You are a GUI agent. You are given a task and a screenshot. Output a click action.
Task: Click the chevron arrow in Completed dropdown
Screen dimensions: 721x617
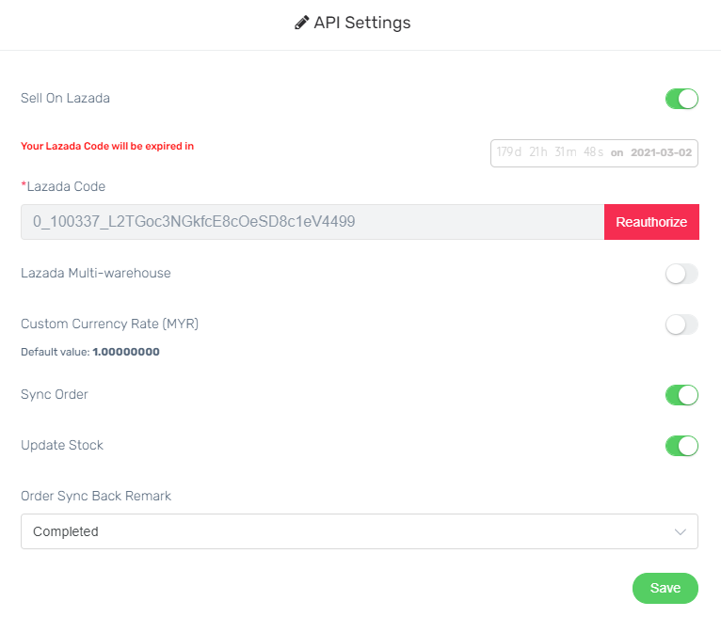[681, 532]
